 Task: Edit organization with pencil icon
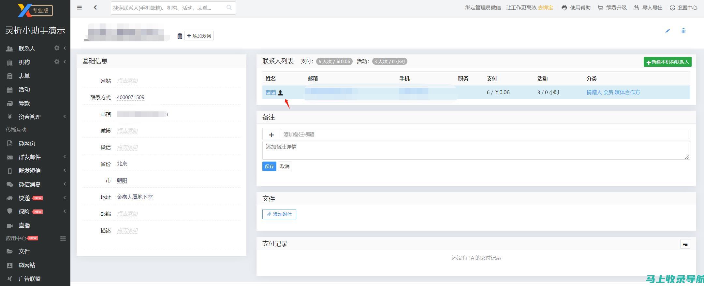pos(667,31)
